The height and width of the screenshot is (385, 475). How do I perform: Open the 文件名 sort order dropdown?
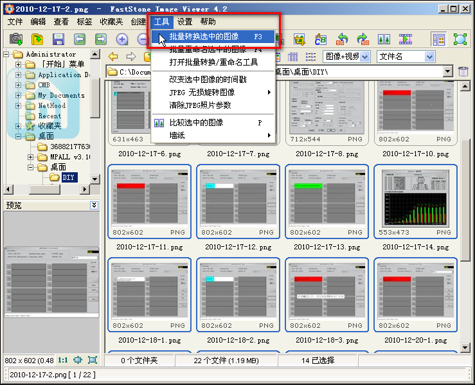(429, 57)
